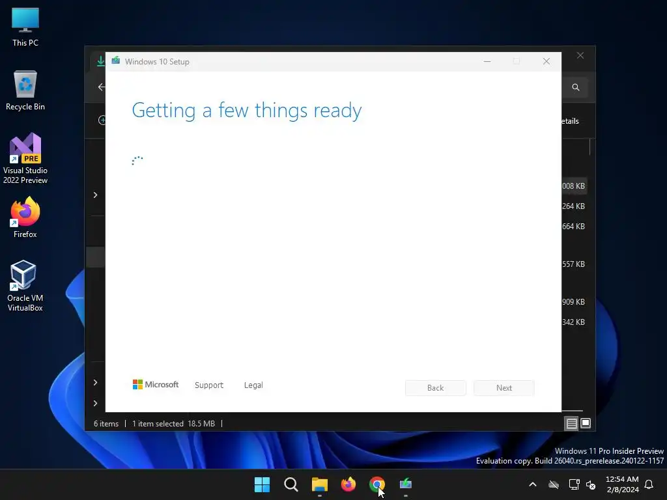
Task: Click Windows 10 Setup title icon
Action: coord(116,61)
